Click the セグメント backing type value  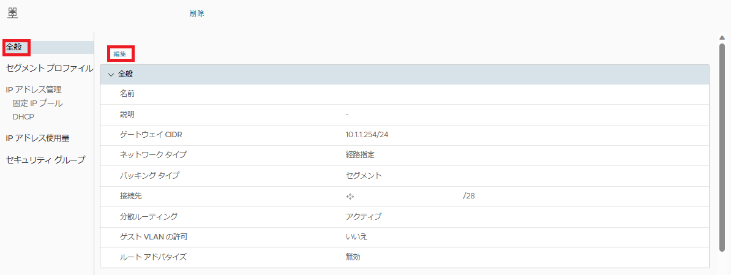[364, 176]
